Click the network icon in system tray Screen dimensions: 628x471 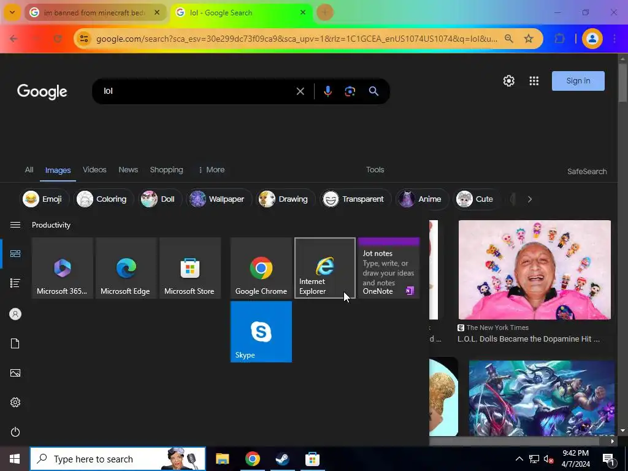tap(534, 459)
